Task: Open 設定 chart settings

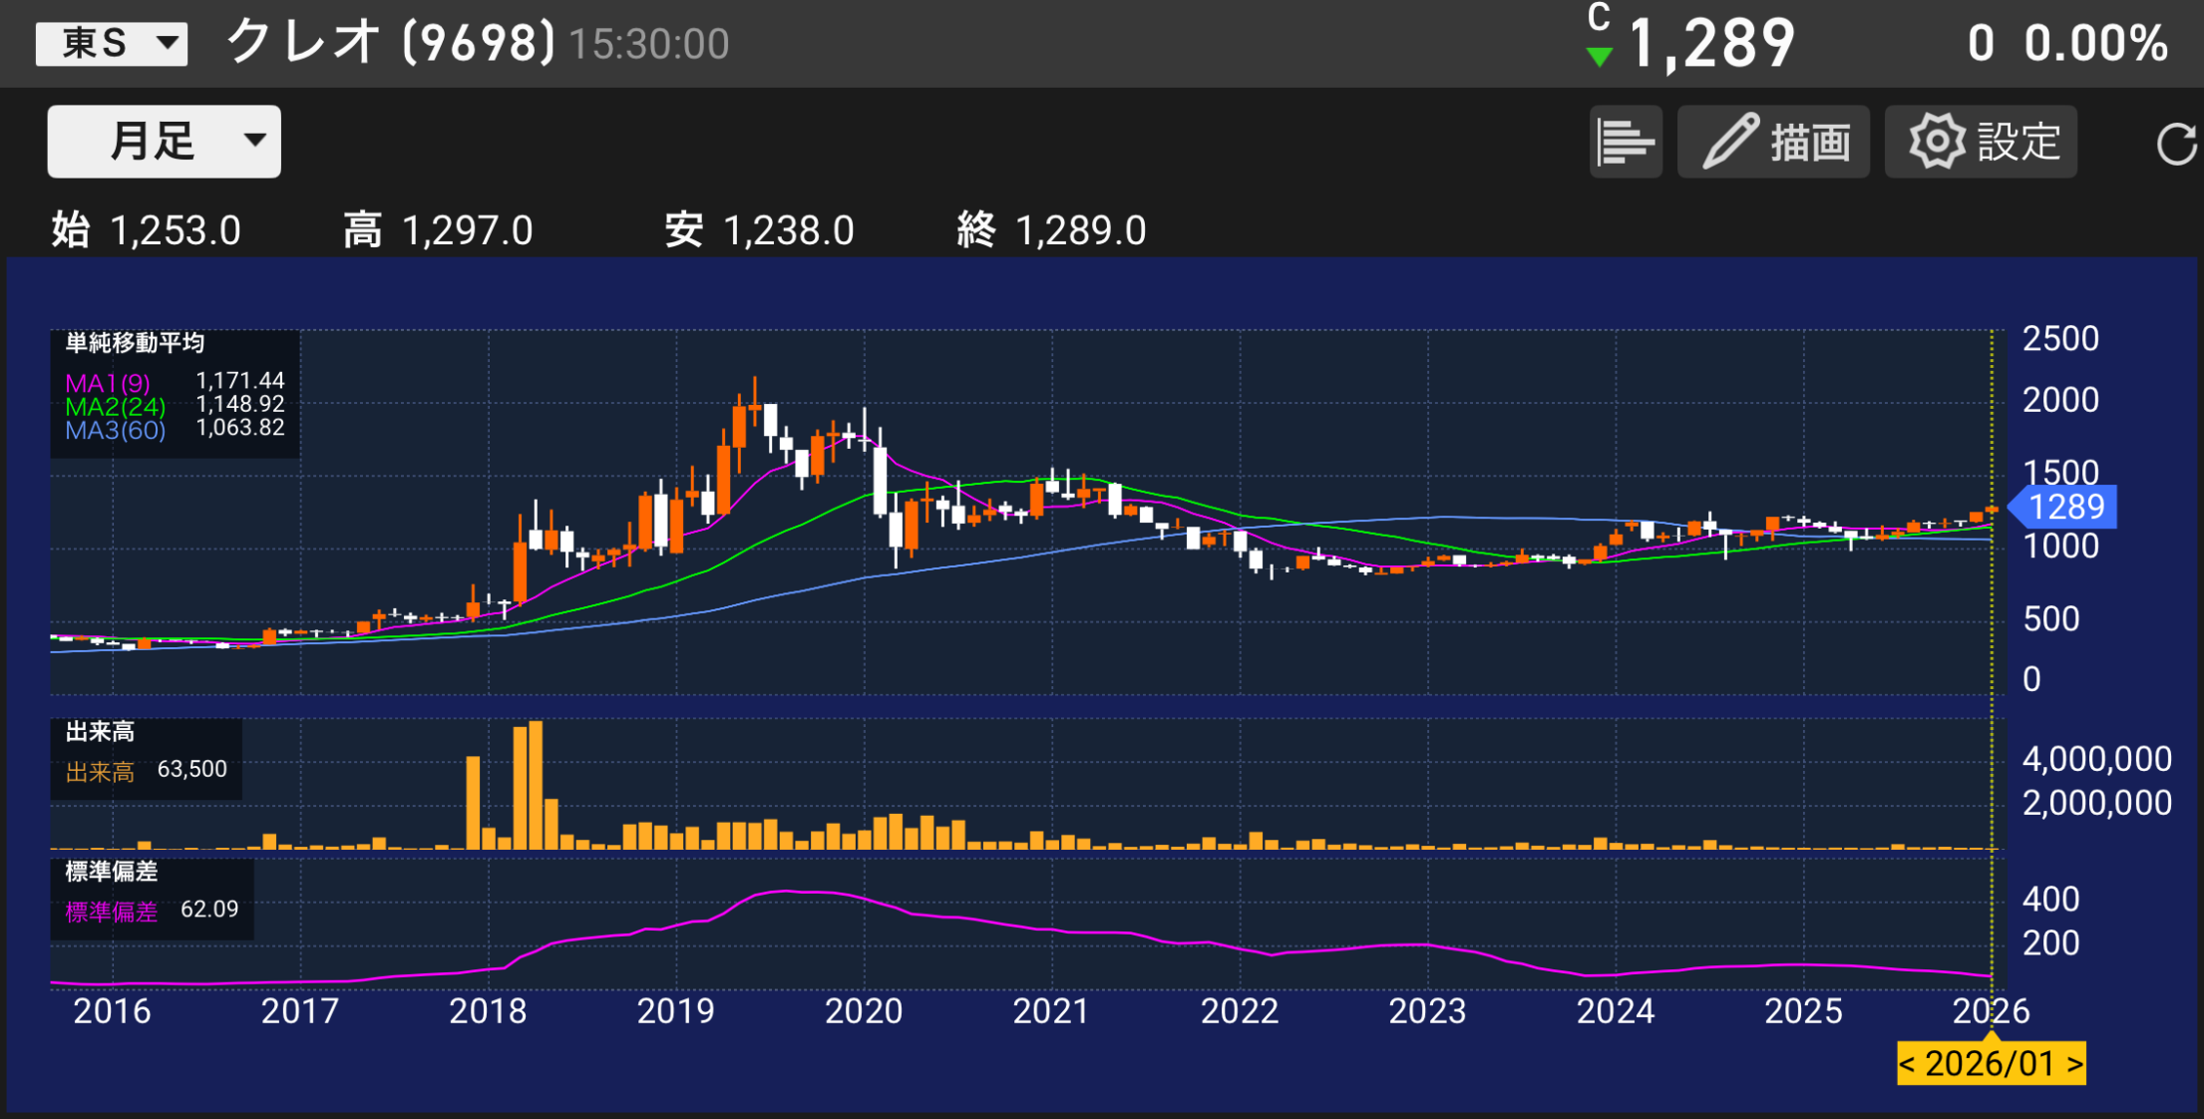Action: [x=1981, y=142]
